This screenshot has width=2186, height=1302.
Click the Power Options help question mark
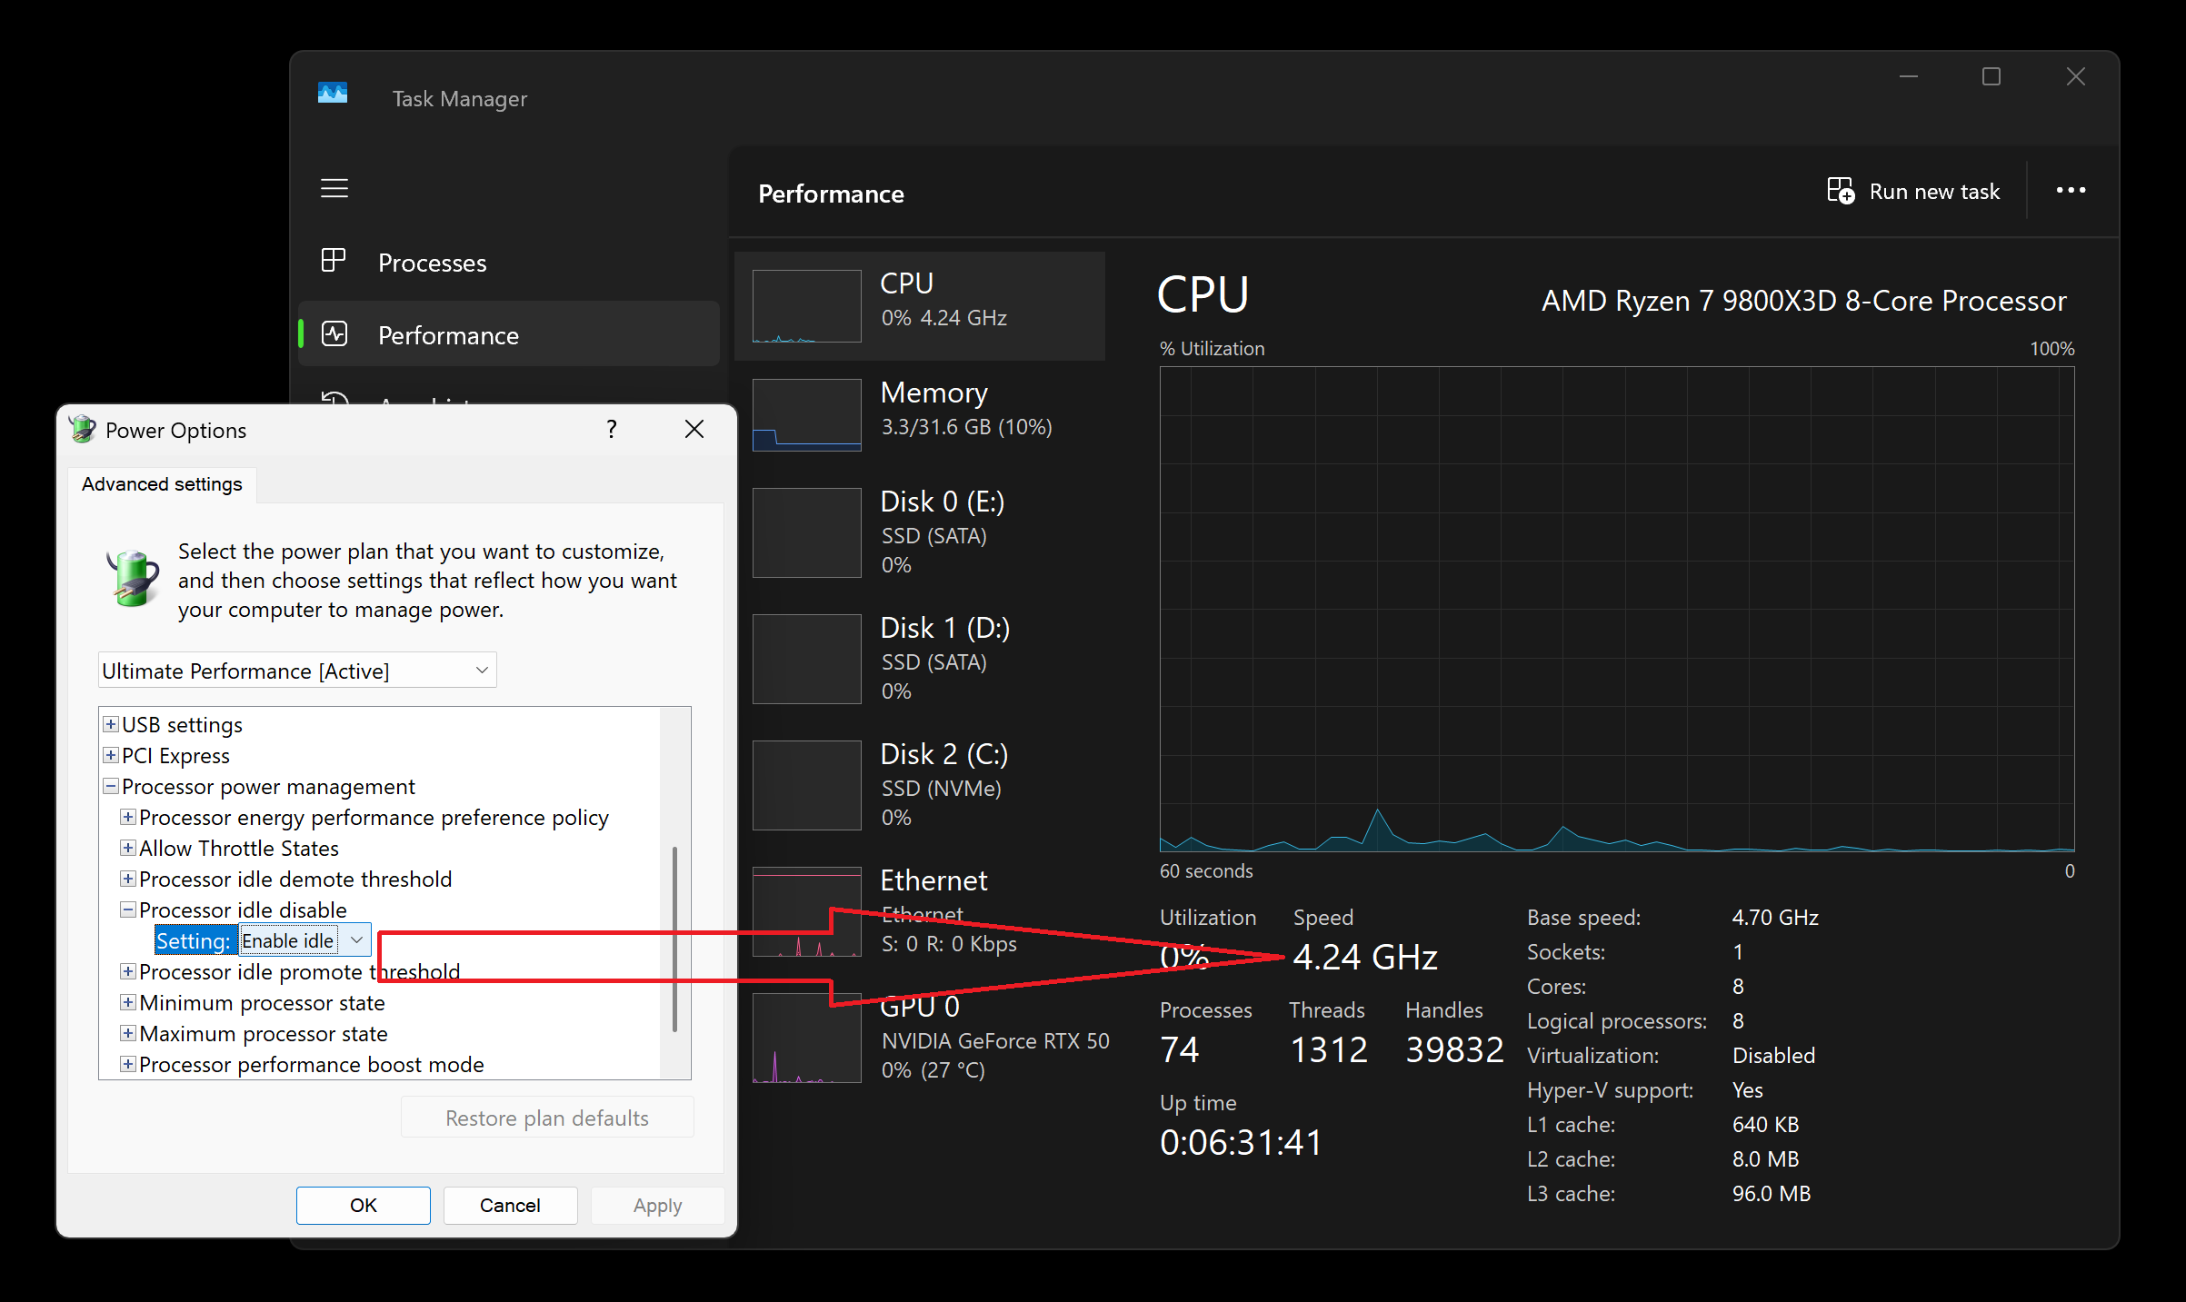612,429
